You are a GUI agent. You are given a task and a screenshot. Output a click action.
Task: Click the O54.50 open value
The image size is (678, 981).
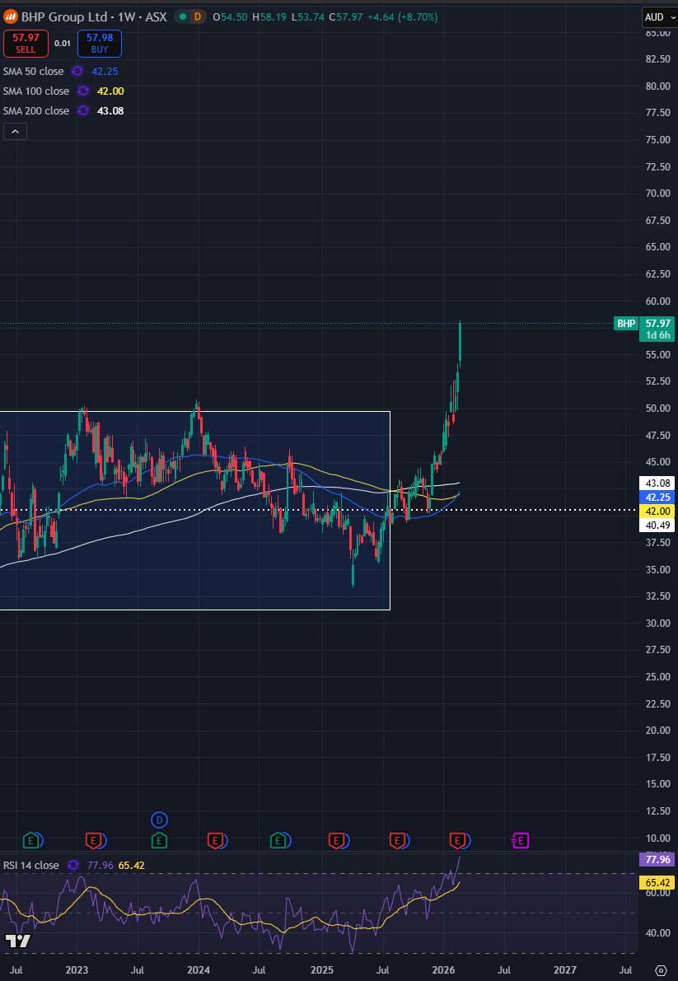230,17
